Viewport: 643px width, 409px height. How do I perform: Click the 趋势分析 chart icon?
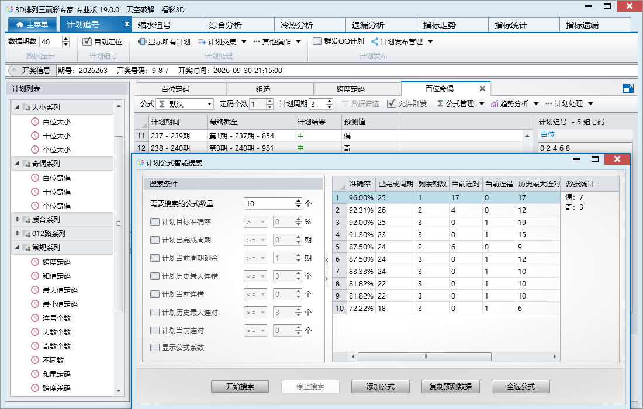click(x=494, y=103)
